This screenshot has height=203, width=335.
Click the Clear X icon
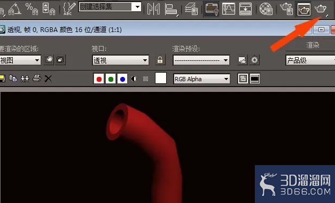48,79
